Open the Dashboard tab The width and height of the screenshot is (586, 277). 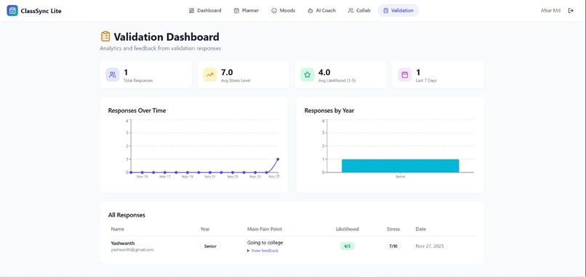click(205, 10)
